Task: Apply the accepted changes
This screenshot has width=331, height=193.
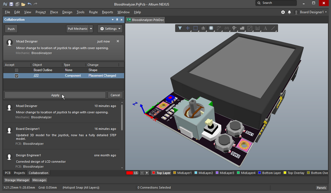Action: 55,95
